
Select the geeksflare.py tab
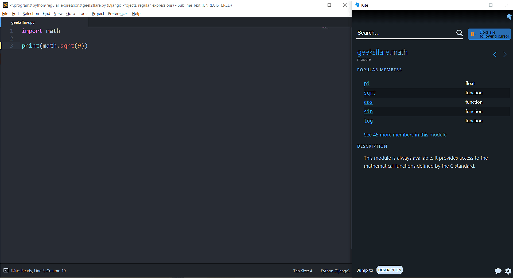44,22
